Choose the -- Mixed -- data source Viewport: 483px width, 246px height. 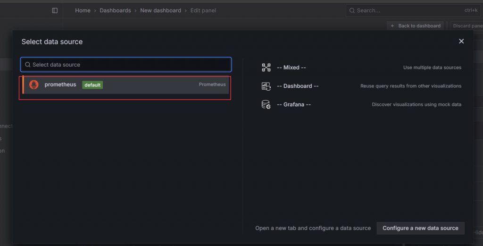361,68
